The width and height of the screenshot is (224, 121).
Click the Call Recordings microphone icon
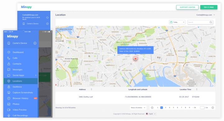click(x=9, y=116)
